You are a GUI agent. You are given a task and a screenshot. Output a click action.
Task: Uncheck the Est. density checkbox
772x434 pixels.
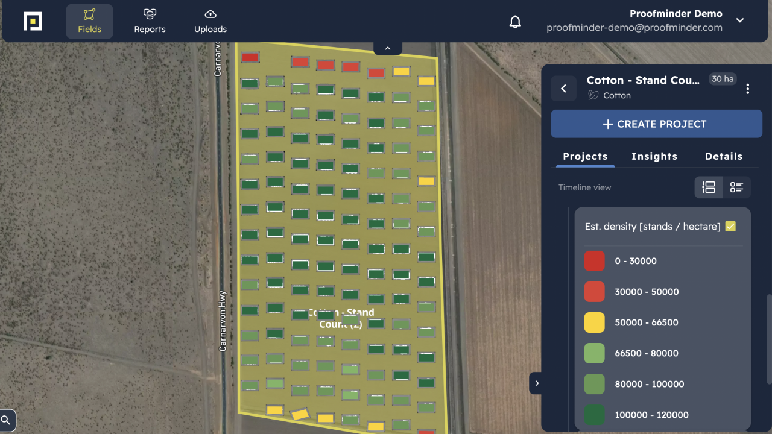tap(730, 227)
